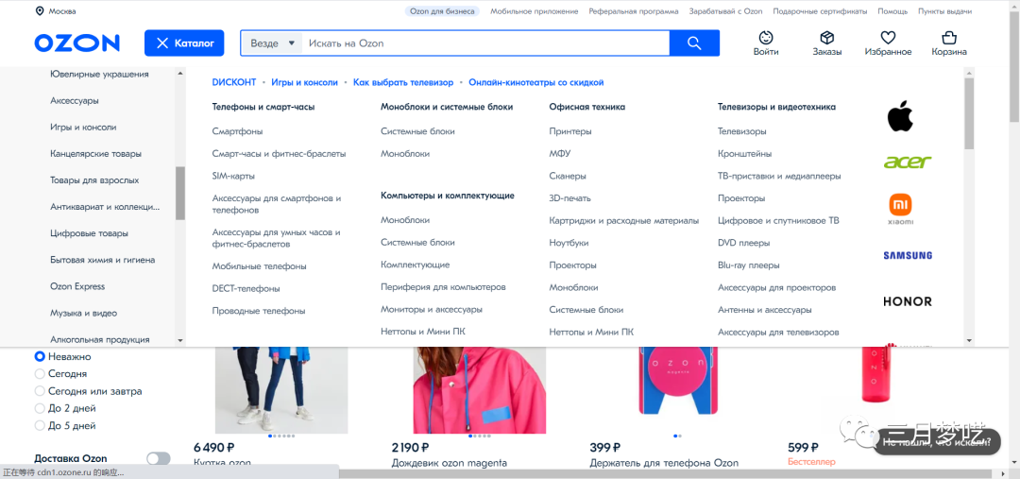Select the Acer brand logo
The image size is (1020, 479).
coord(907,163)
